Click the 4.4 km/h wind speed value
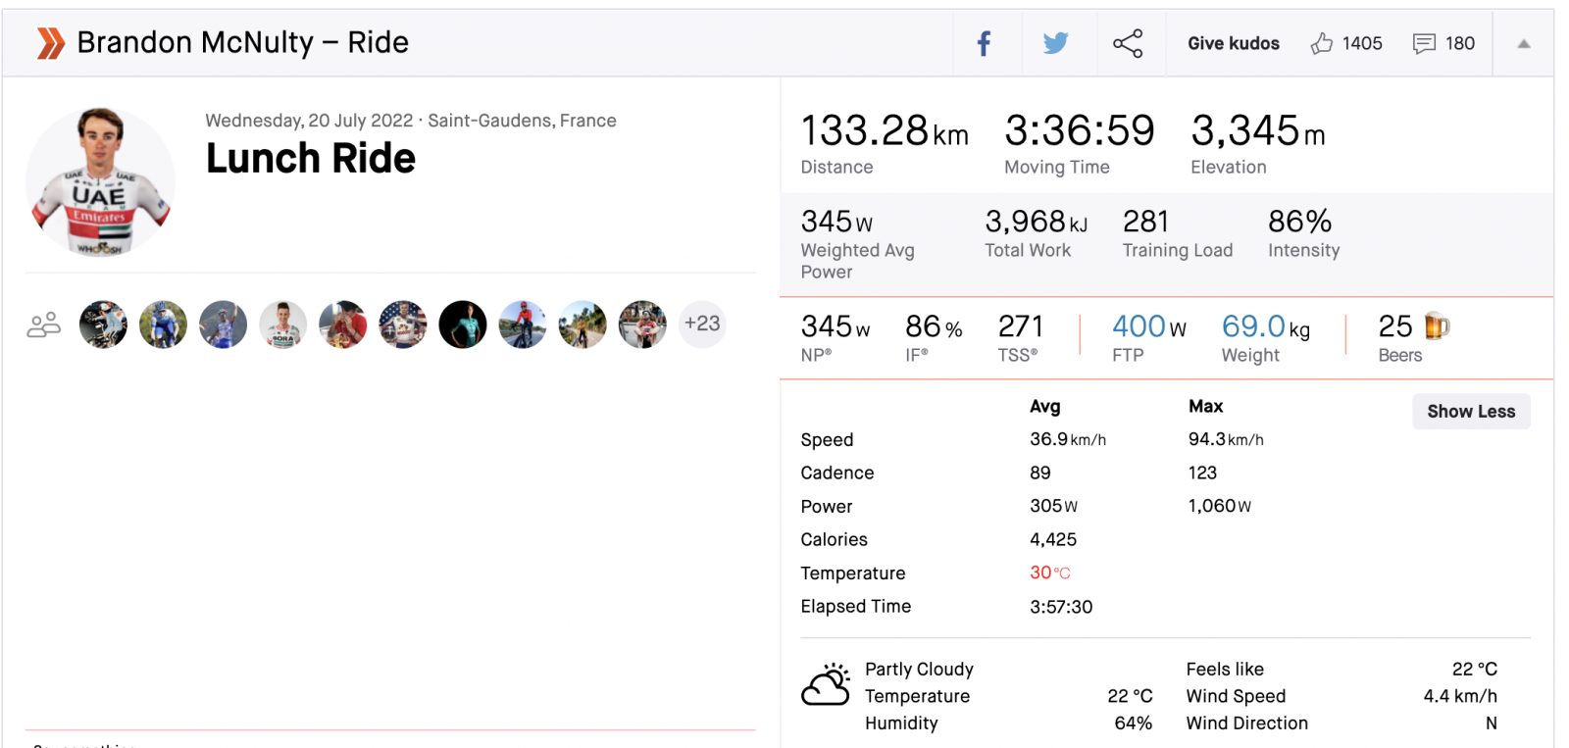Viewport: 1569px width, 748px height. (1460, 696)
